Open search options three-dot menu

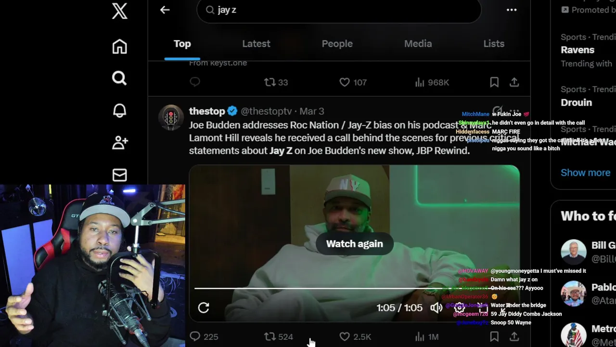512,10
